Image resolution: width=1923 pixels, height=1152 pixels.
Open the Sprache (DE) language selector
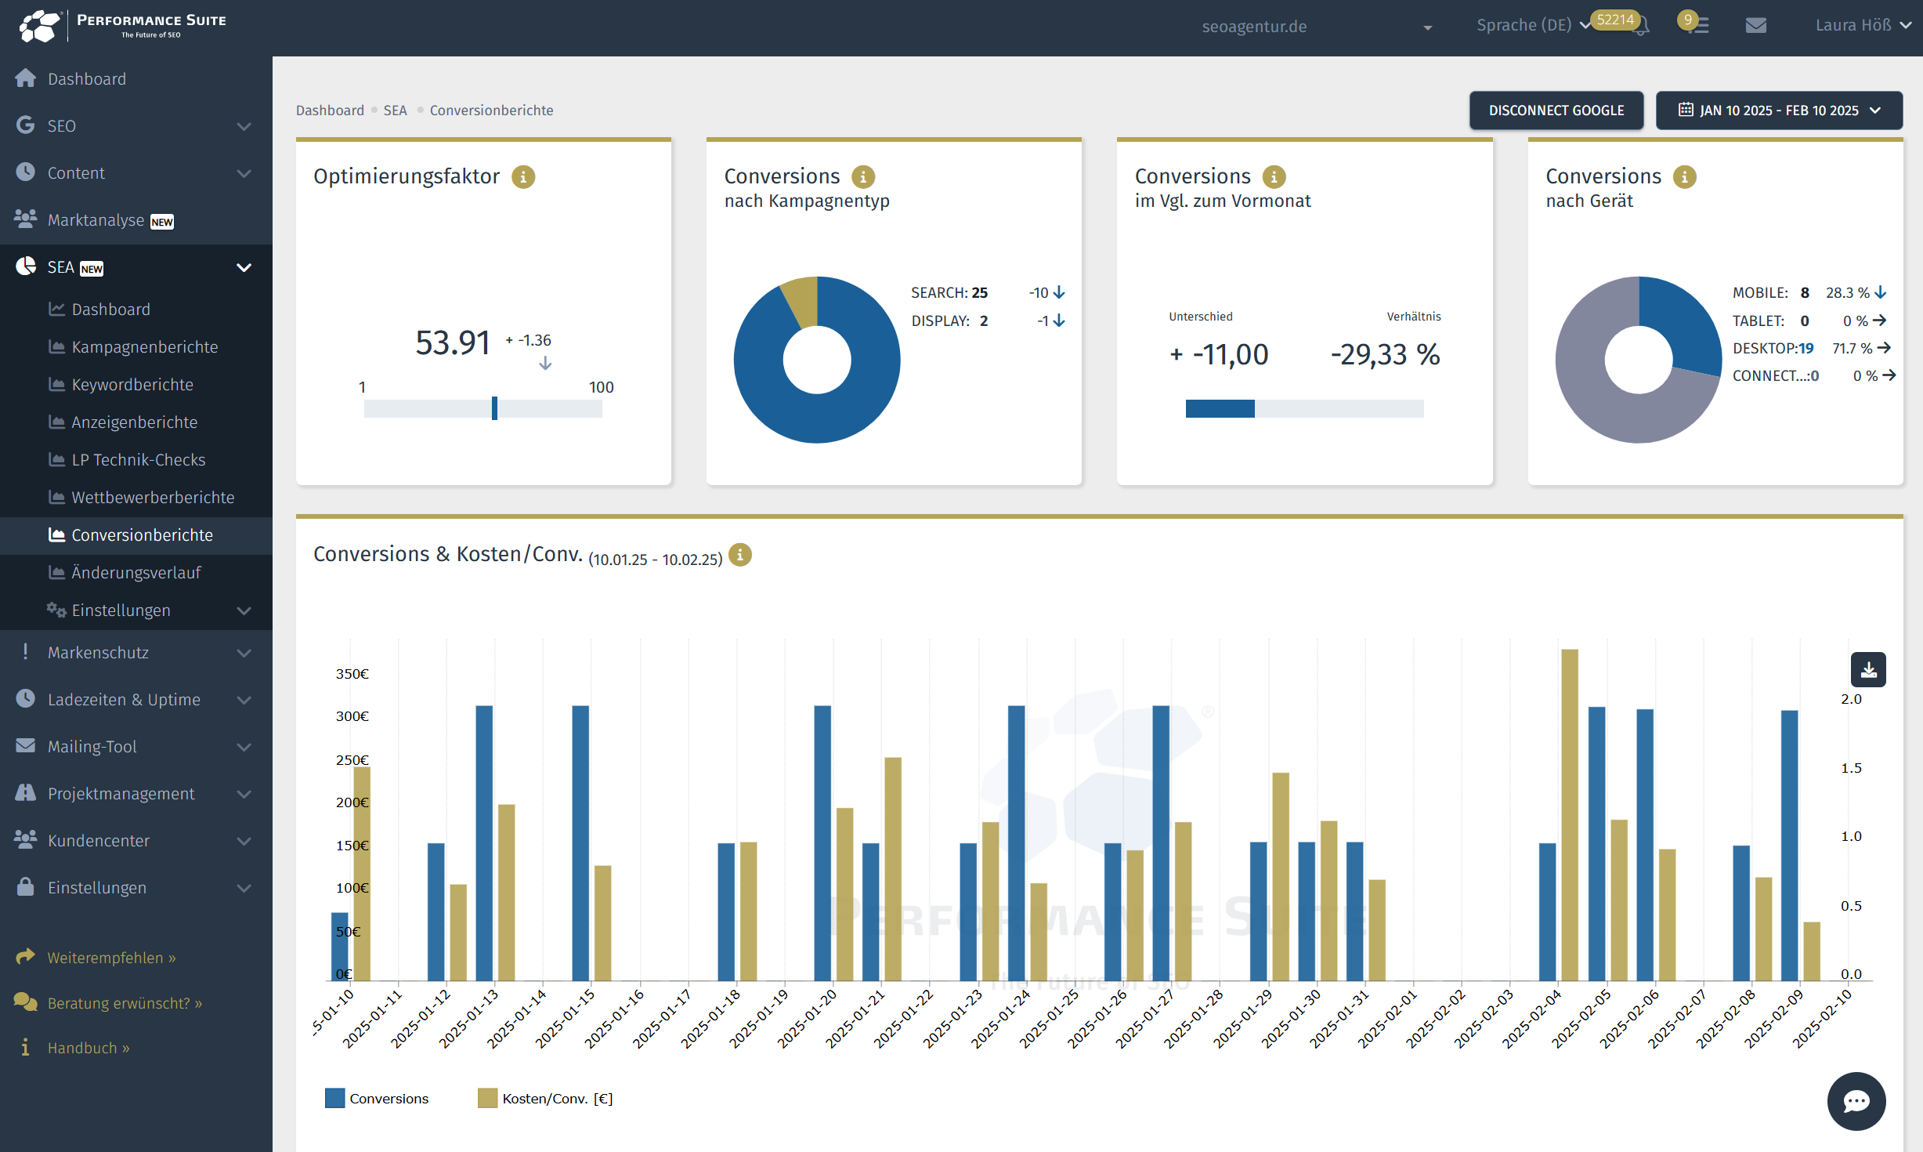coord(1532,25)
